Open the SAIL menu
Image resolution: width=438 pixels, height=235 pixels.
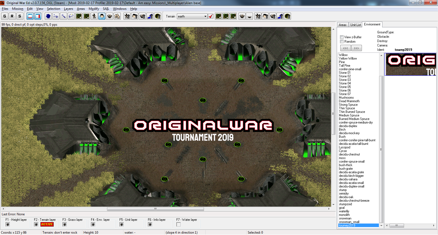click(106, 9)
